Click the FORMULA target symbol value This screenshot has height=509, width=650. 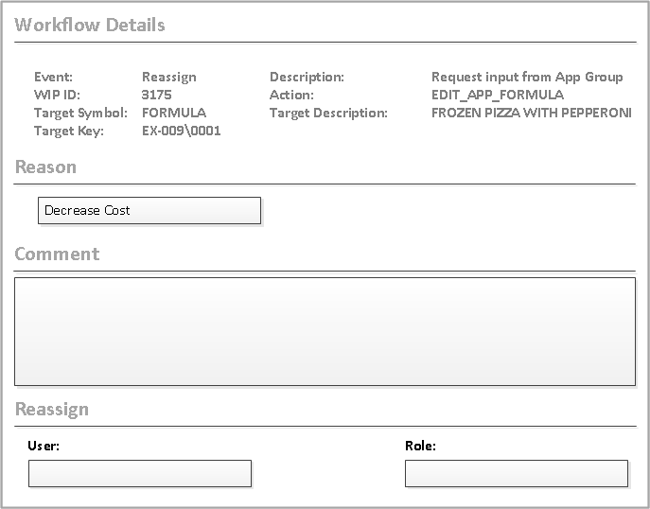click(x=174, y=113)
